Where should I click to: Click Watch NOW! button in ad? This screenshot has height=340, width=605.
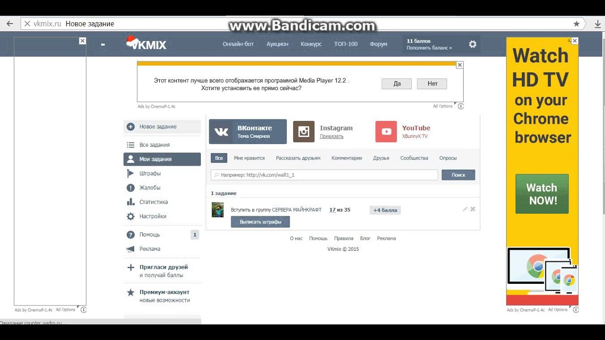542,194
